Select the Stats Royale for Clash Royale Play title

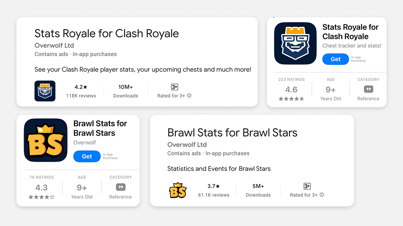pyautogui.click(x=106, y=33)
